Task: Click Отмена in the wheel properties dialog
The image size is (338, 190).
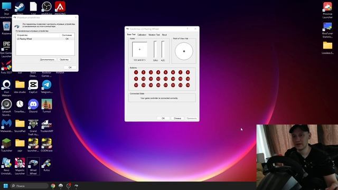Action: pos(177,118)
